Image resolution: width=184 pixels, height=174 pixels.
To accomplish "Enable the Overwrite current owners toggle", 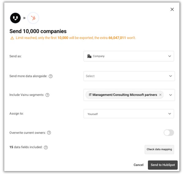I will click(x=169, y=133).
